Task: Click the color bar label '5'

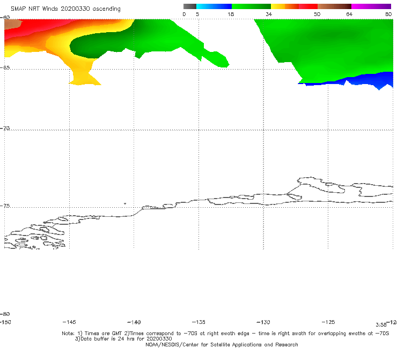Action: tap(197, 14)
